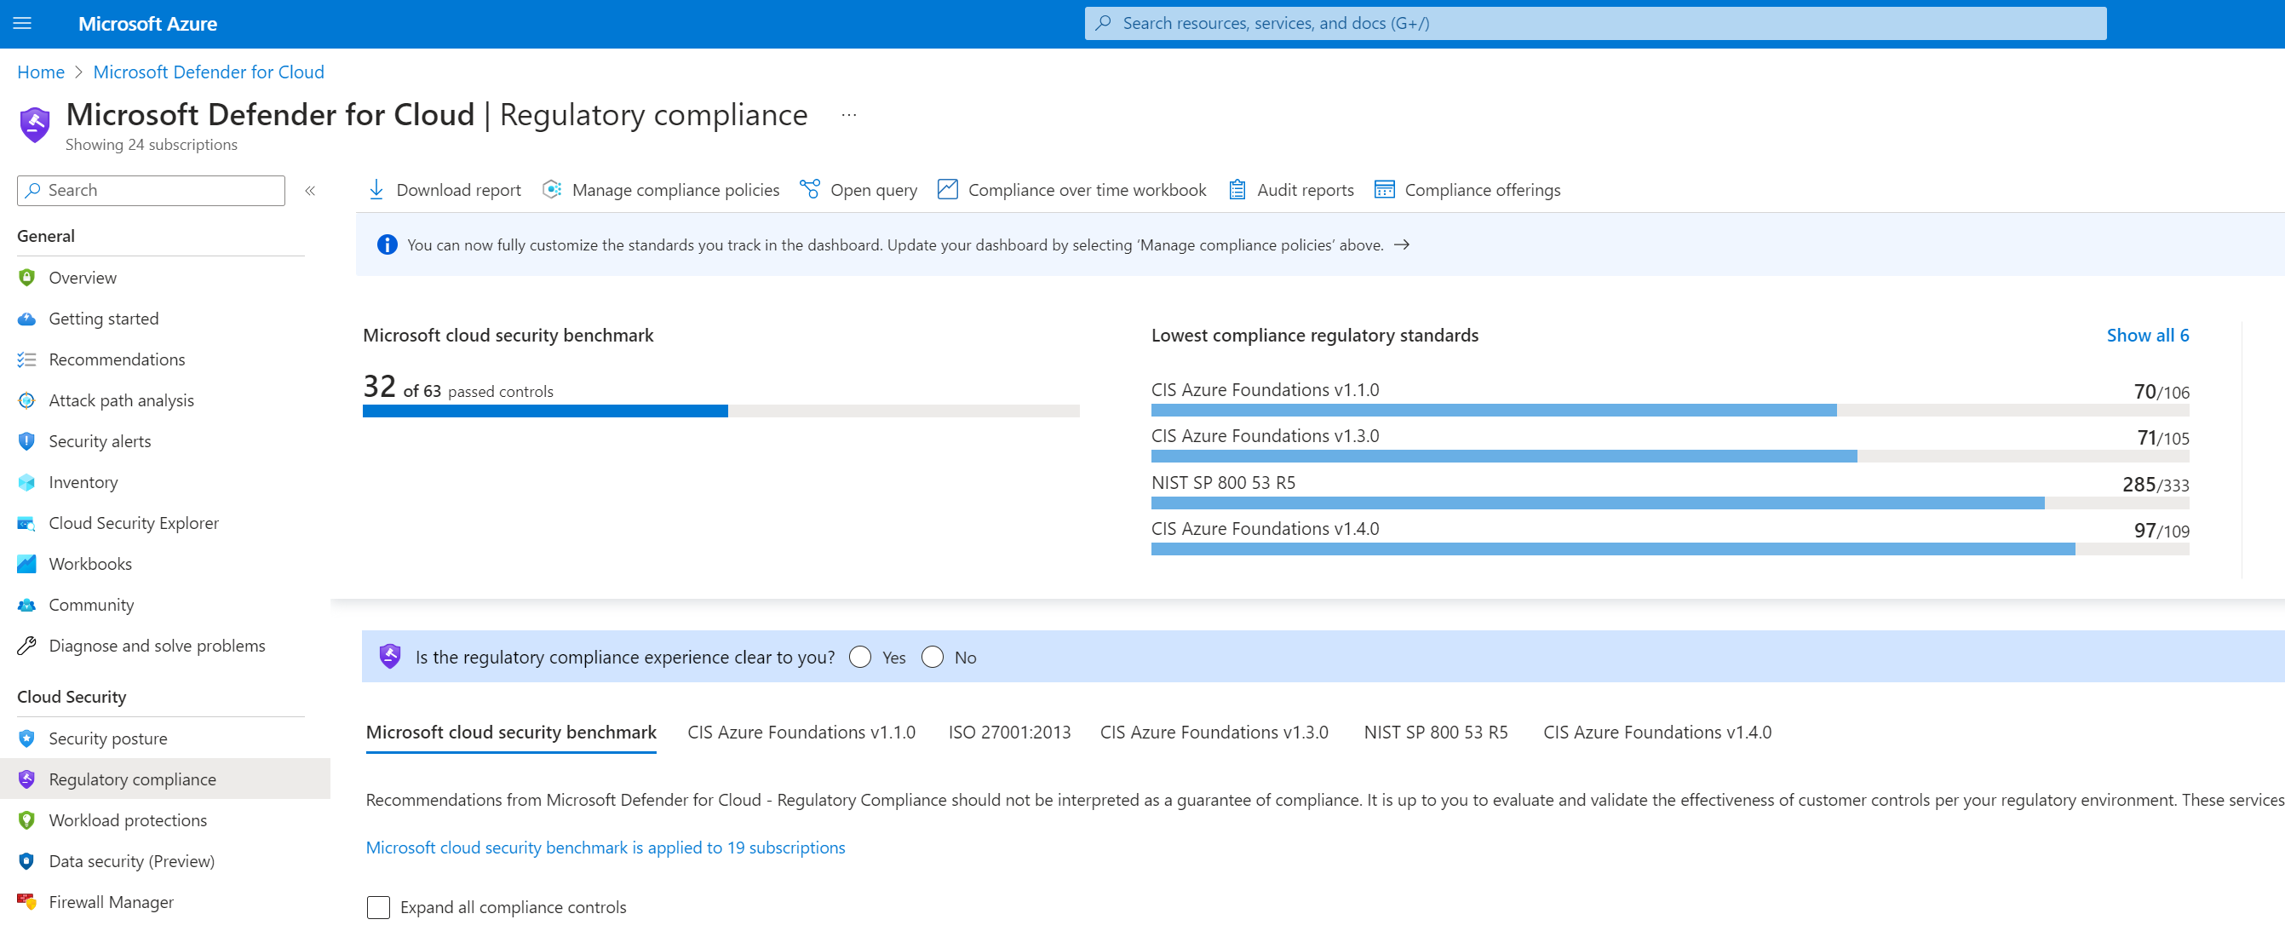The image size is (2285, 931).
Task: Click Open query button
Action: (858, 190)
